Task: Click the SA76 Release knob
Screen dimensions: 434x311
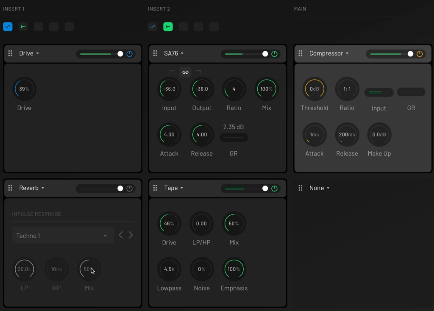Action: click(202, 134)
